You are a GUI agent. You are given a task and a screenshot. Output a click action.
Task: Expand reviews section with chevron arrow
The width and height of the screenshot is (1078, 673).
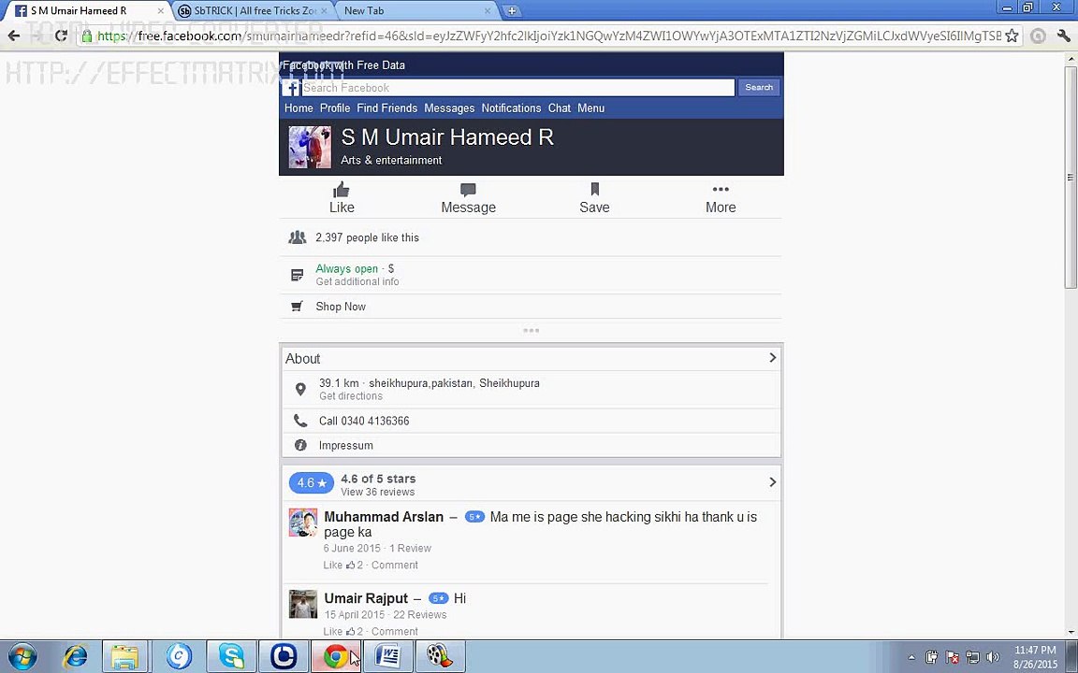click(x=772, y=482)
